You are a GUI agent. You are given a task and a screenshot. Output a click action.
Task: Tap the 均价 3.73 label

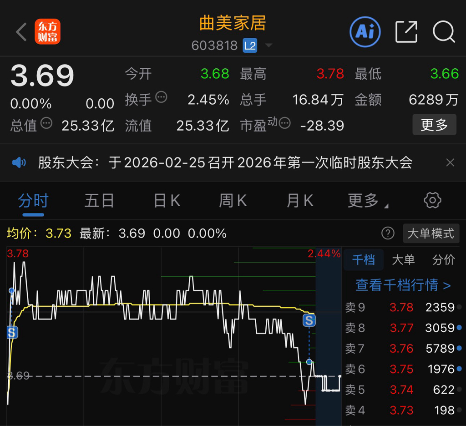pos(39,233)
